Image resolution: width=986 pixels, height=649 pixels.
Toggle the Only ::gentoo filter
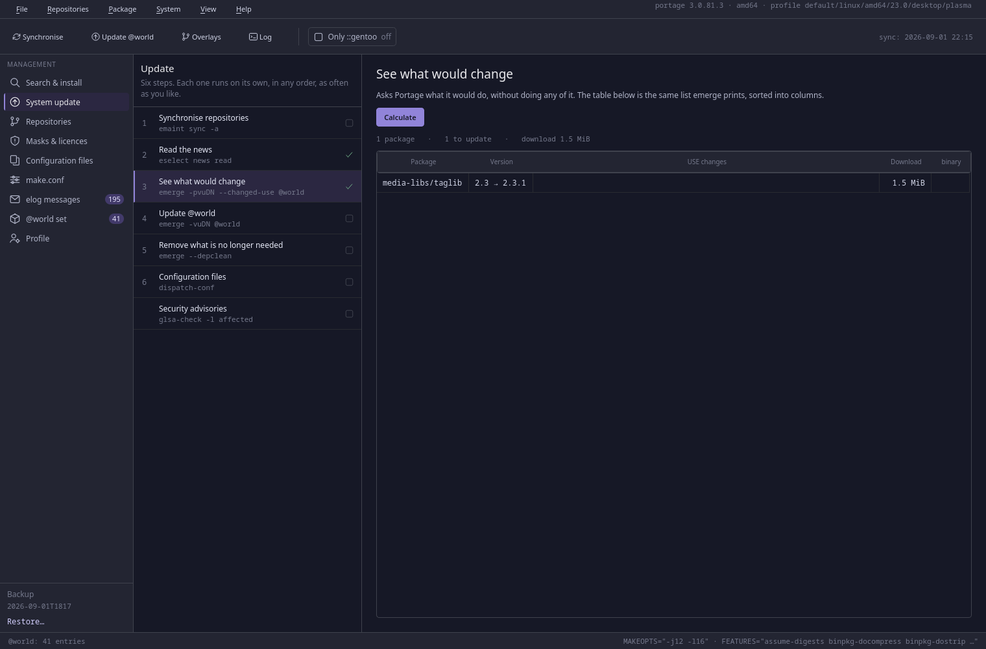(x=352, y=37)
